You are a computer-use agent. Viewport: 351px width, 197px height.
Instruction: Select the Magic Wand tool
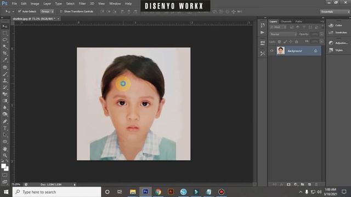click(5, 47)
